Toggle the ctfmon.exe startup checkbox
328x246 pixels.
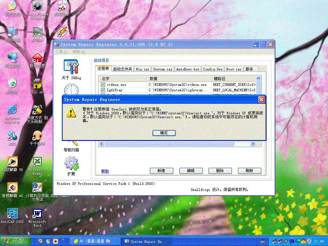(x=103, y=85)
